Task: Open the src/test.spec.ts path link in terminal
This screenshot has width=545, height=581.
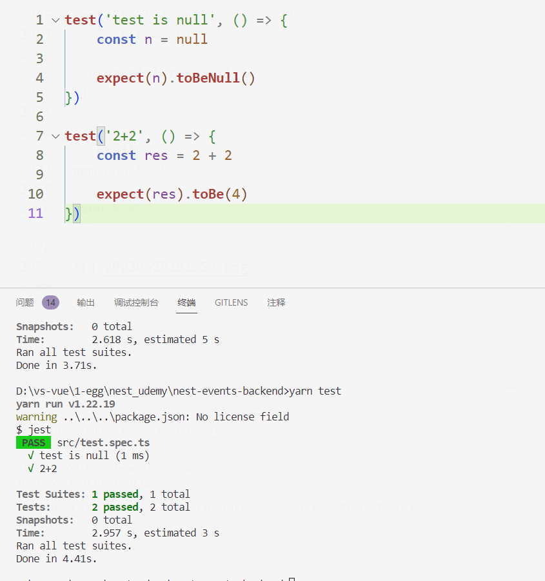Action: pyautogui.click(x=99, y=442)
